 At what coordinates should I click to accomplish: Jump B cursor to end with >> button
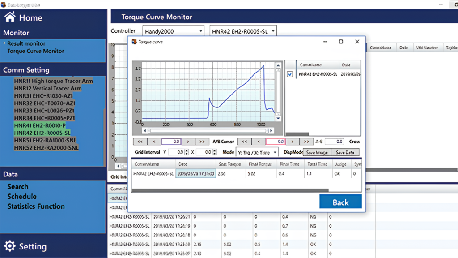tap(306, 142)
